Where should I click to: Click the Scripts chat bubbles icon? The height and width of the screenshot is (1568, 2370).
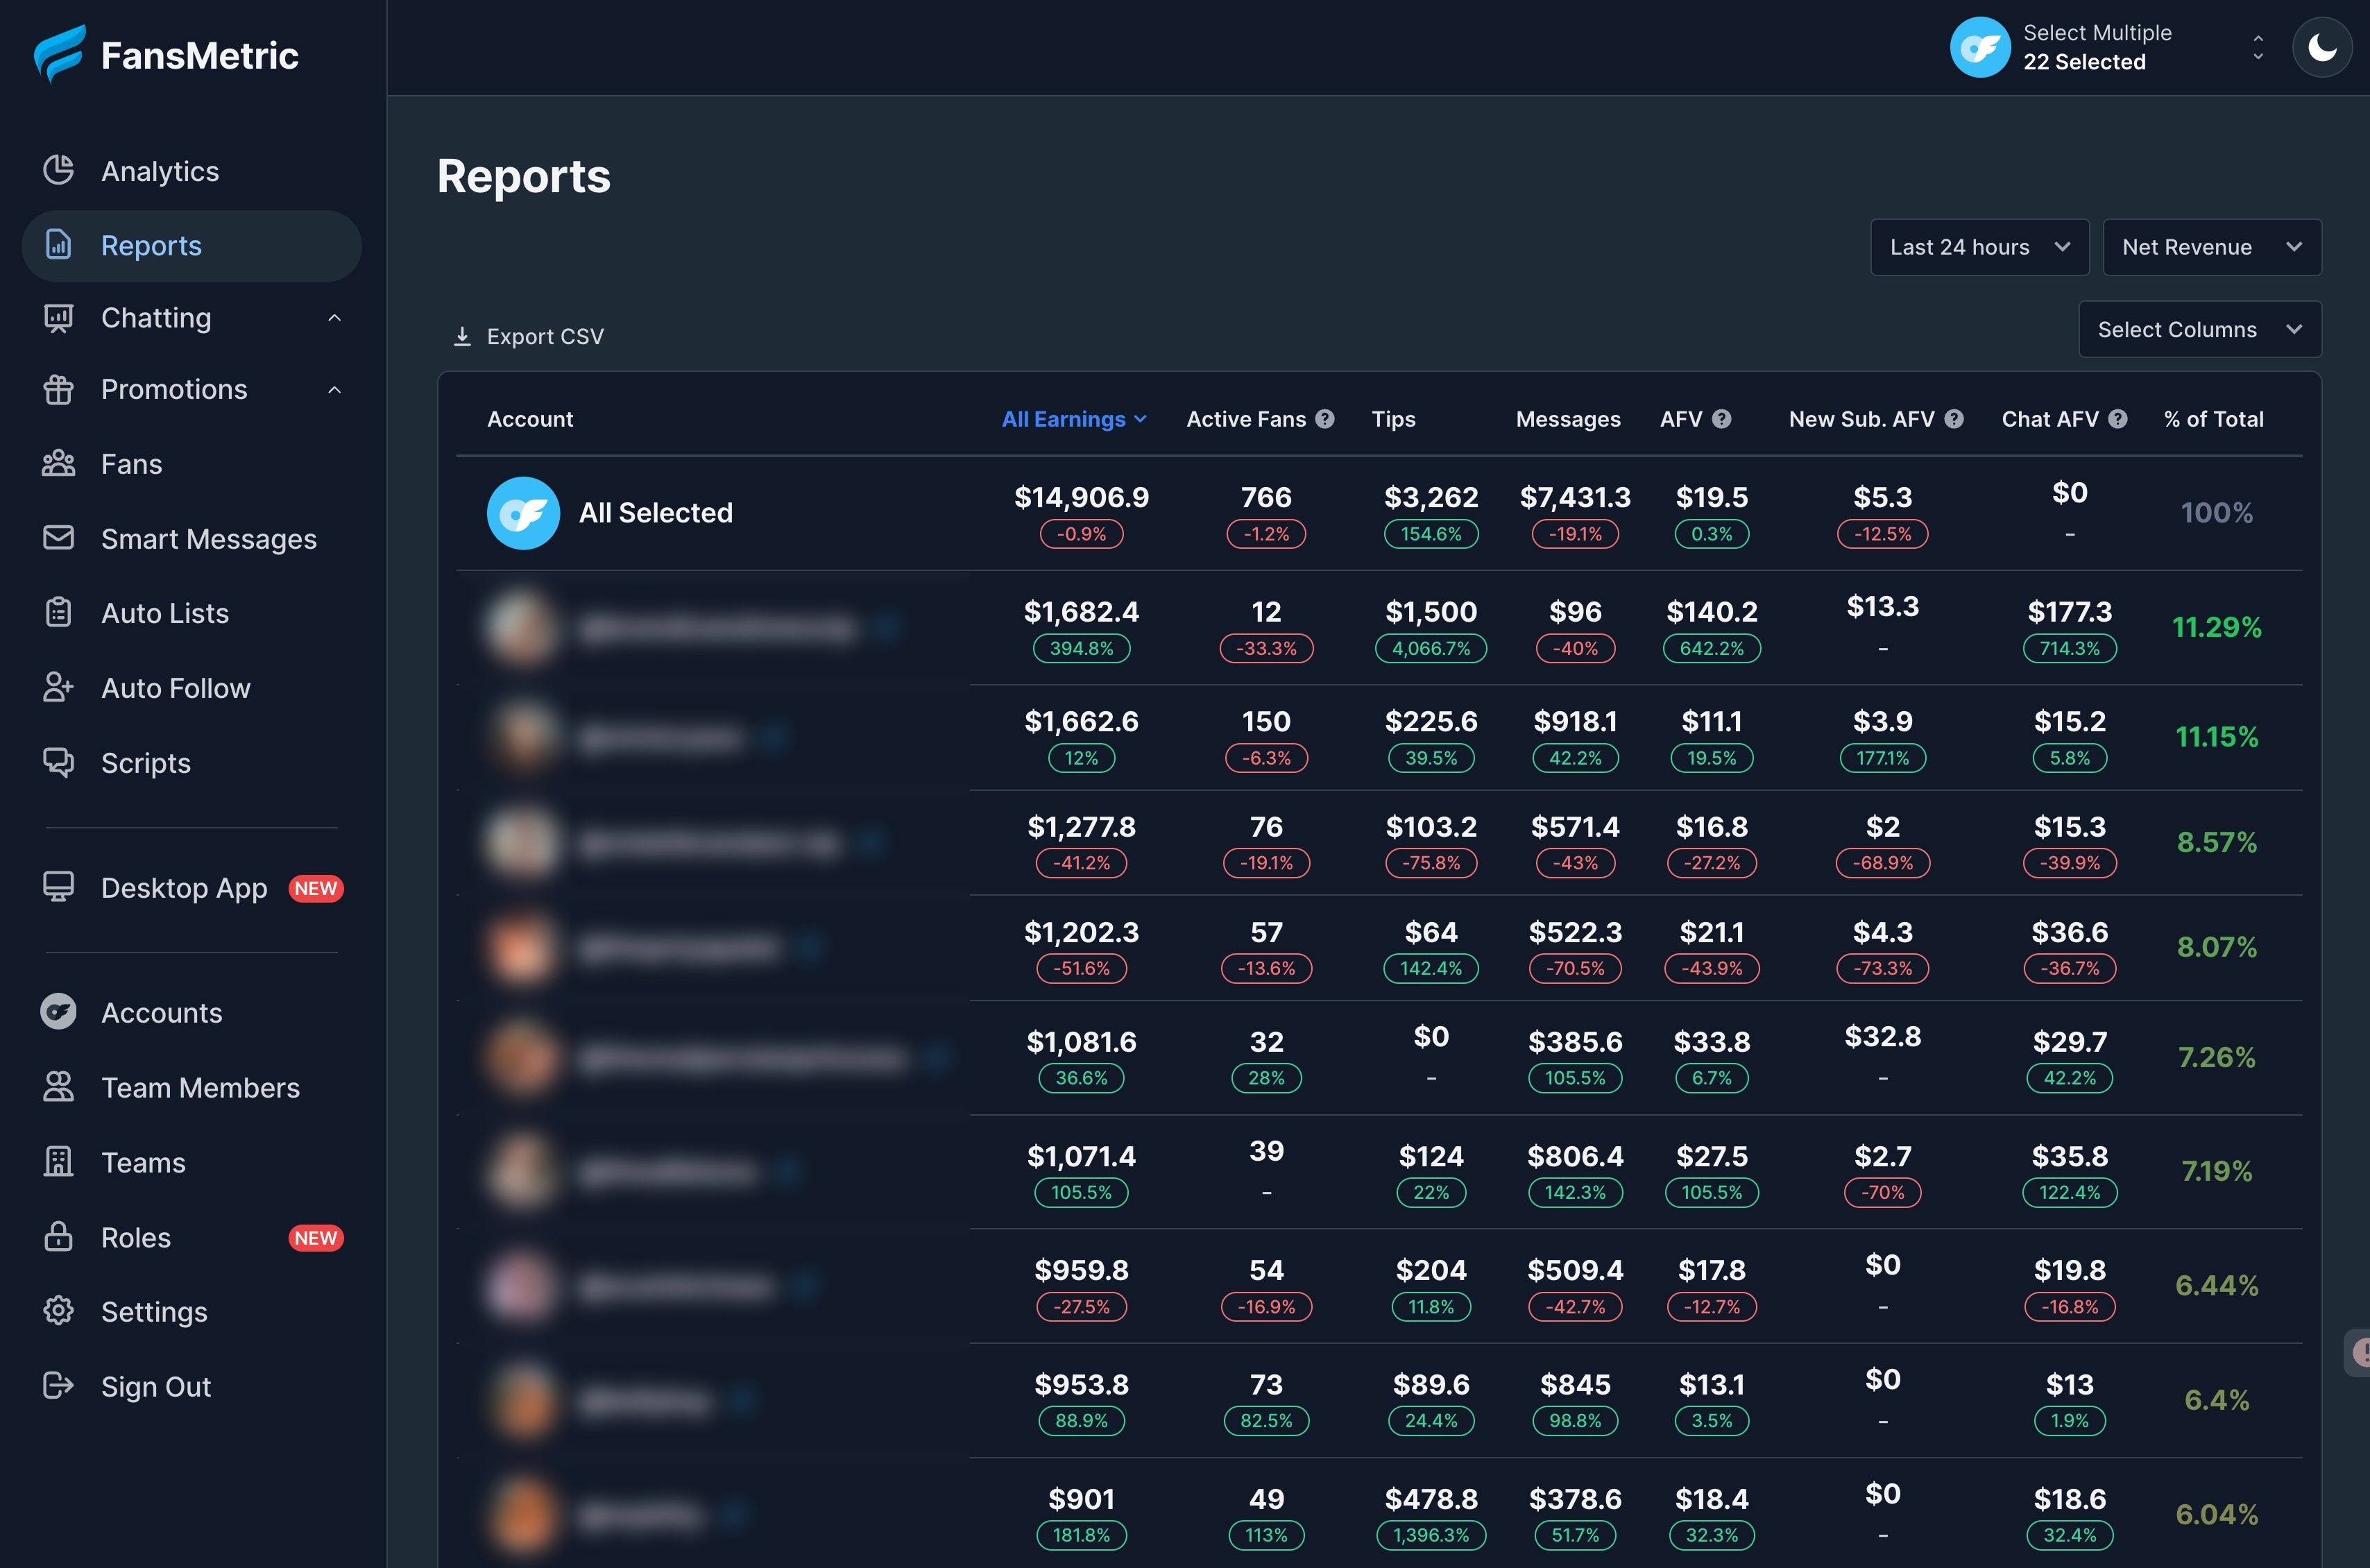coord(59,762)
